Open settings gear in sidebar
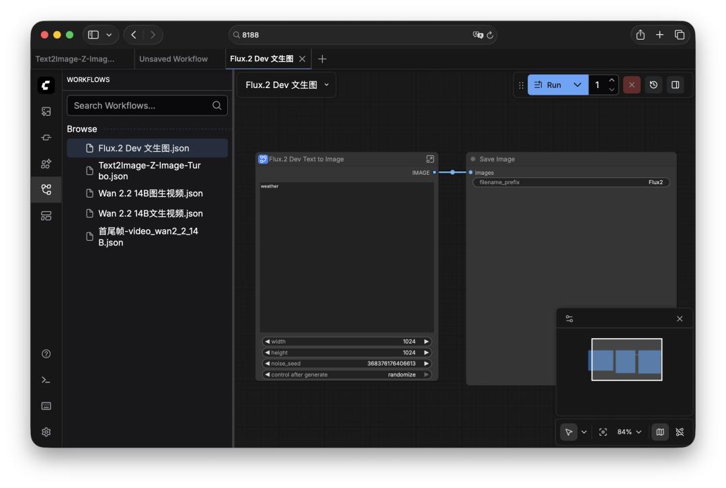The image size is (726, 488). 46,432
